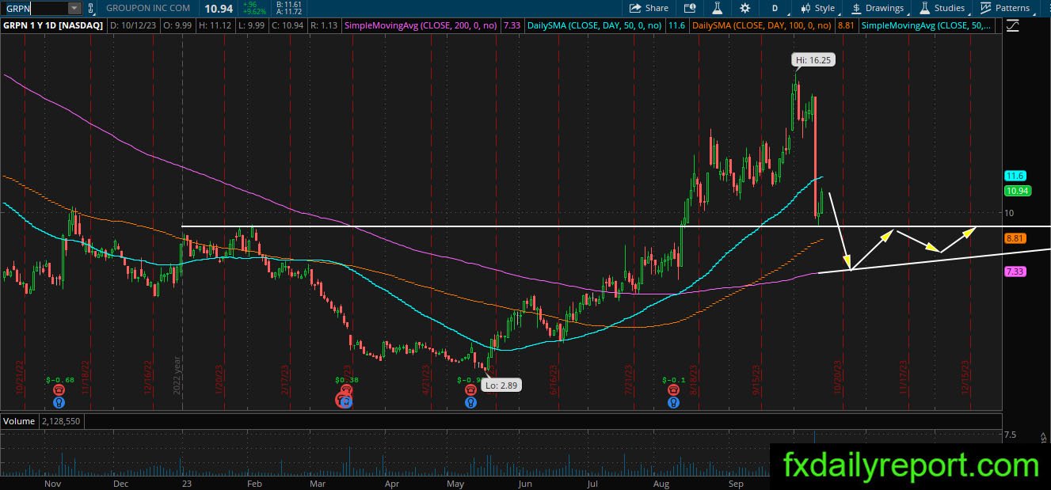Click the SimpleMovingAvg (CLOSE, 200, 0, no) study label
The height and width of the screenshot is (490, 1051).
click(x=420, y=25)
